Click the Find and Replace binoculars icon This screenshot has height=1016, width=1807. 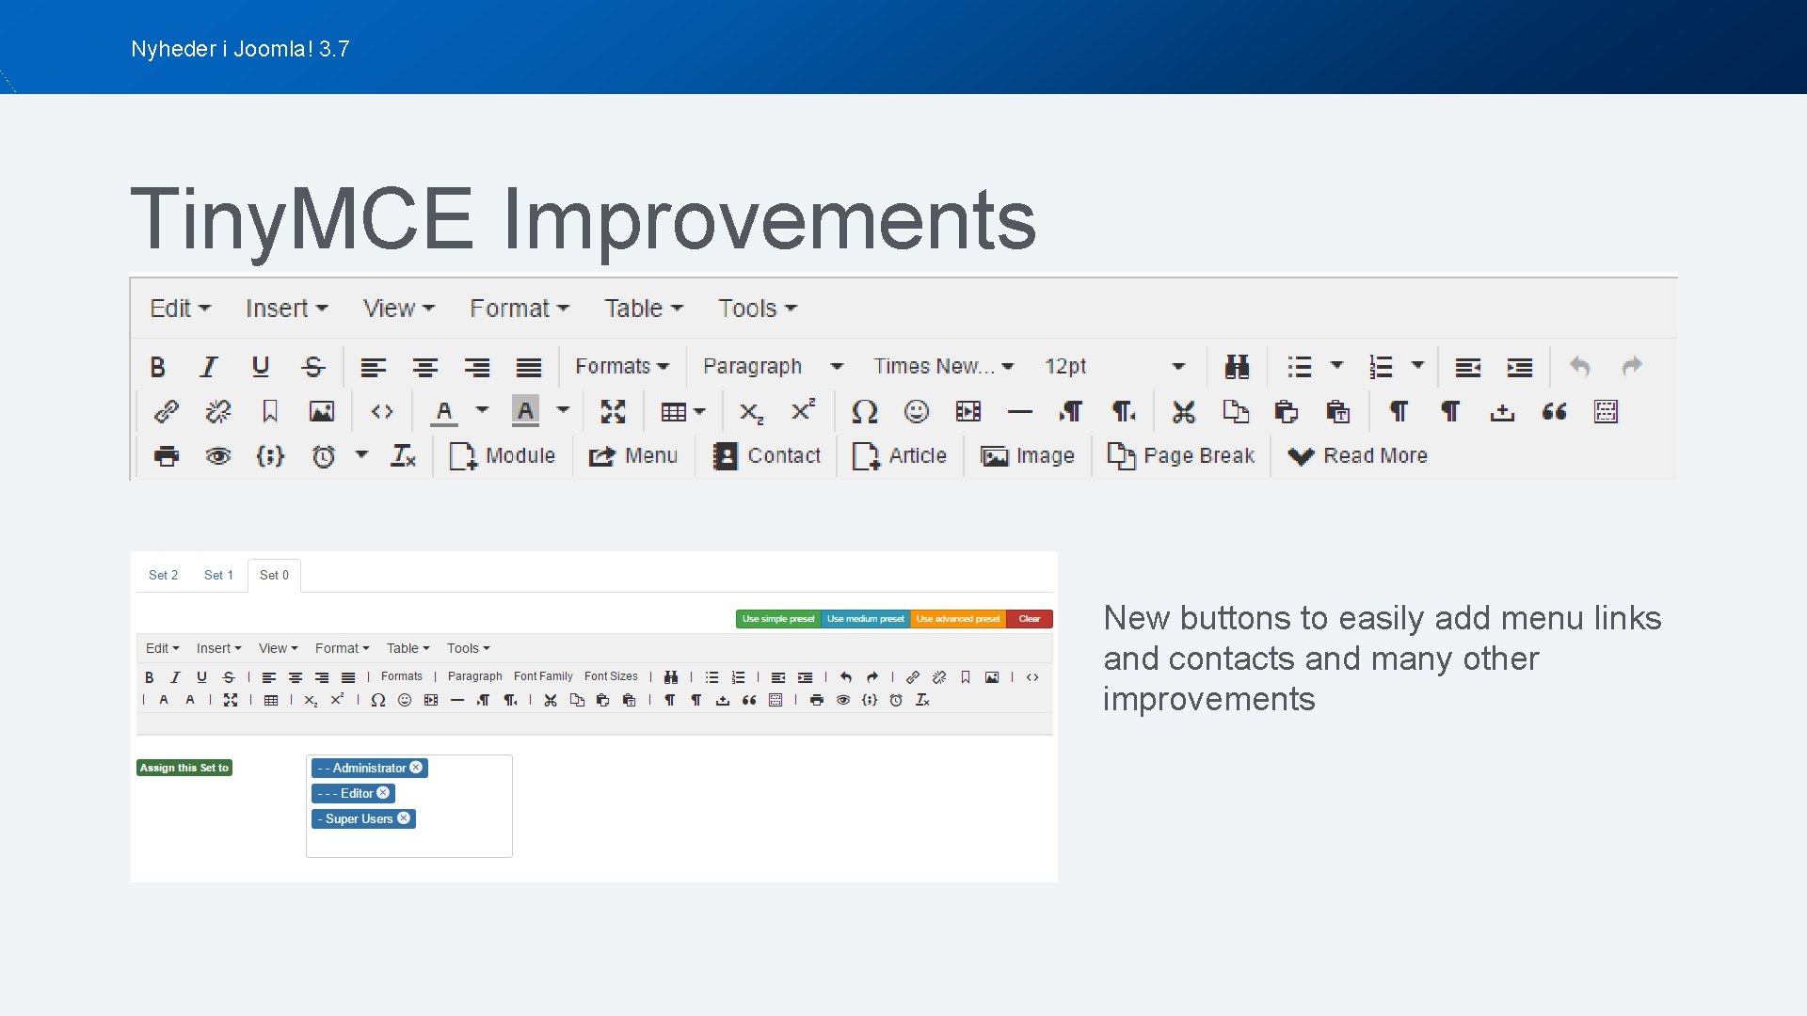(x=1238, y=367)
